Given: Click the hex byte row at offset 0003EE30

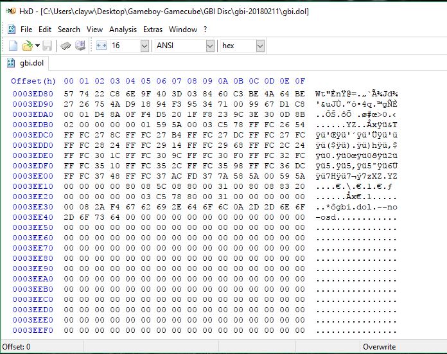Looking at the screenshot, I should 184,207.
